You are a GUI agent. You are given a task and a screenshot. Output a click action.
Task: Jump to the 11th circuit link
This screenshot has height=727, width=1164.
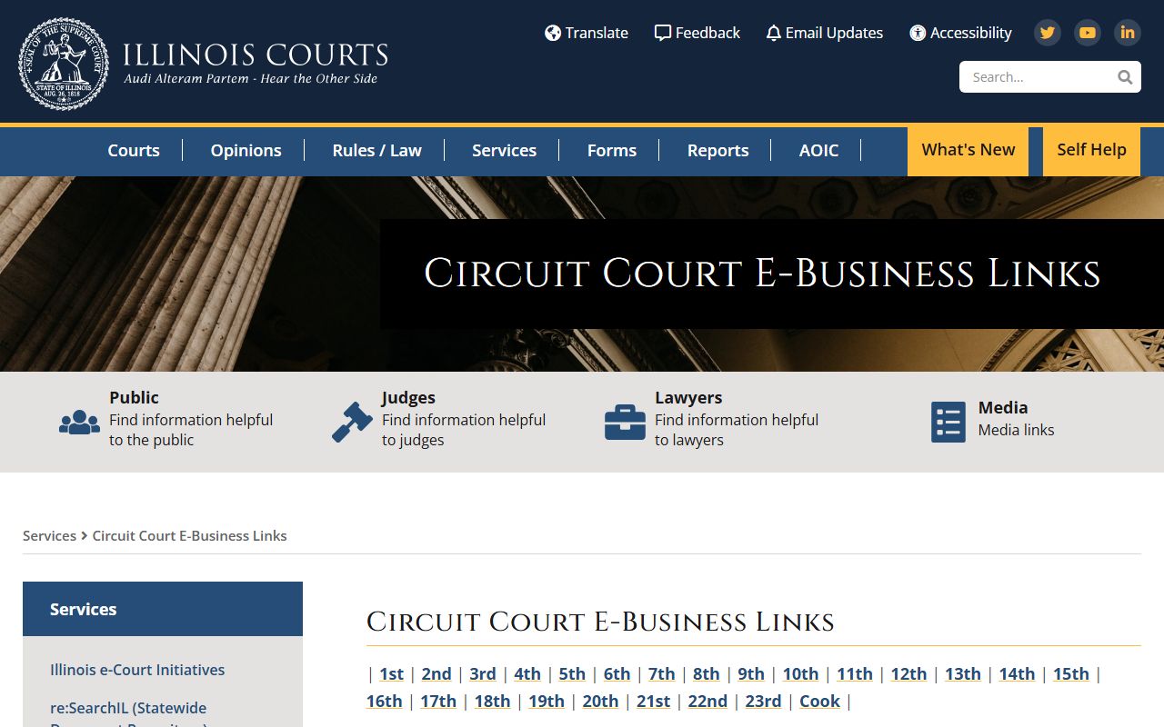(855, 674)
